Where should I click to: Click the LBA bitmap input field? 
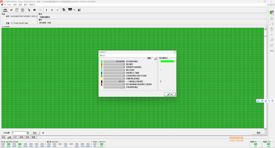19,133
